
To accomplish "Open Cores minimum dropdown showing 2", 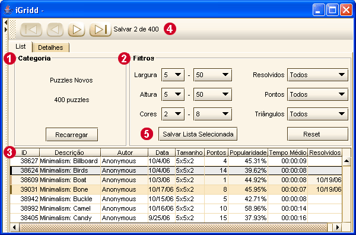I will tap(173, 114).
